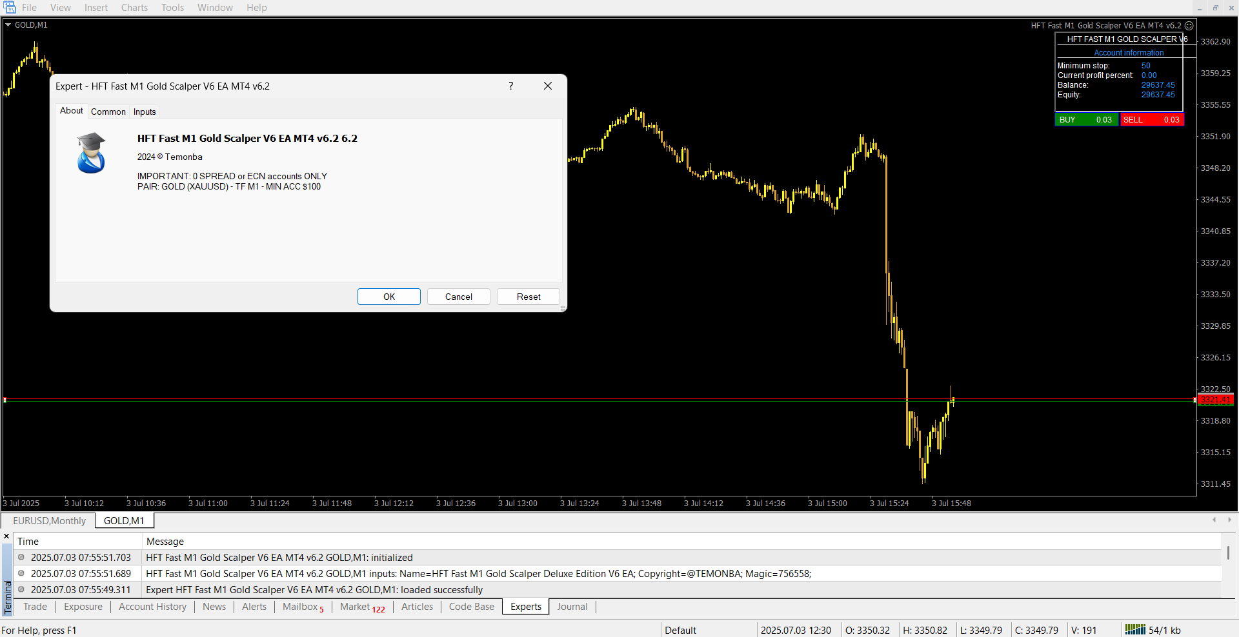Select the Common tab in Expert dialog
Screen dimensions: 1239x637
[108, 112]
